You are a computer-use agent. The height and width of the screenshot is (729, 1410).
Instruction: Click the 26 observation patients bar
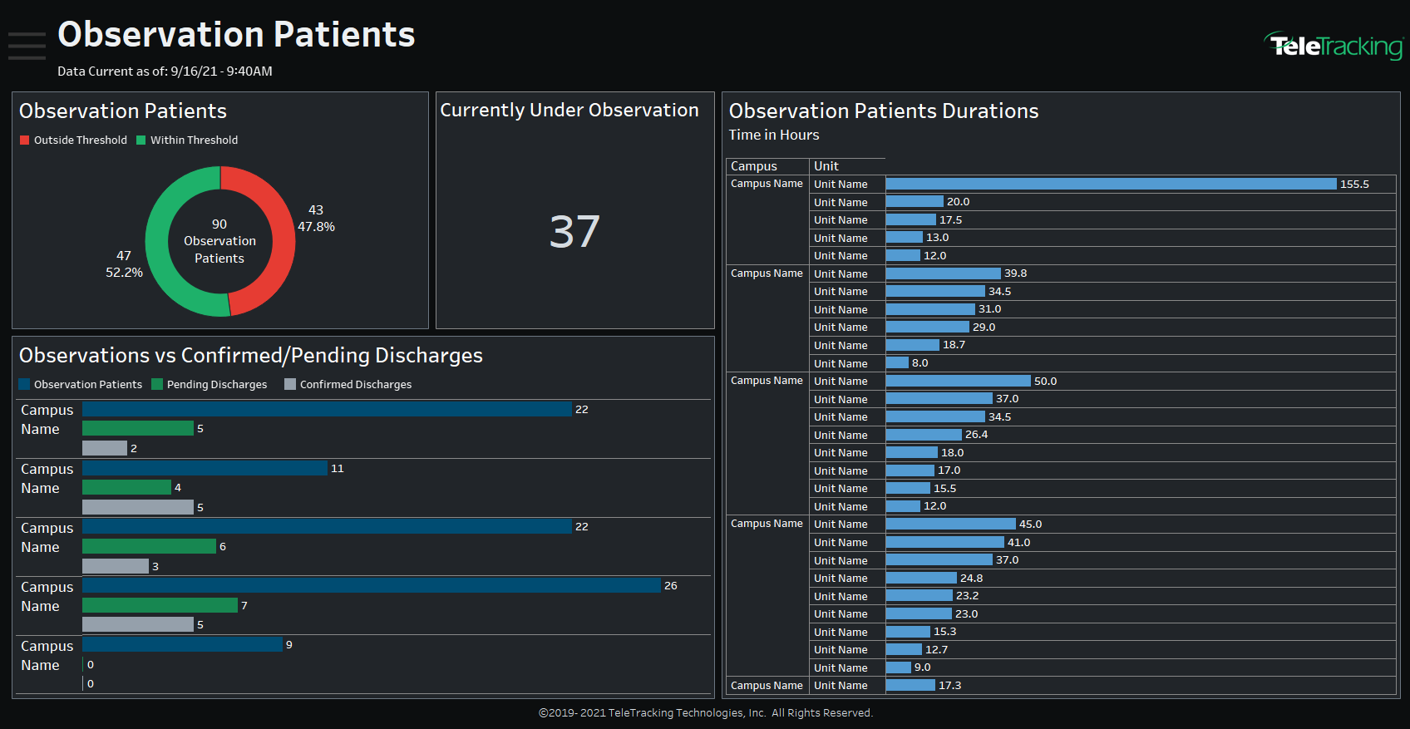click(x=372, y=585)
